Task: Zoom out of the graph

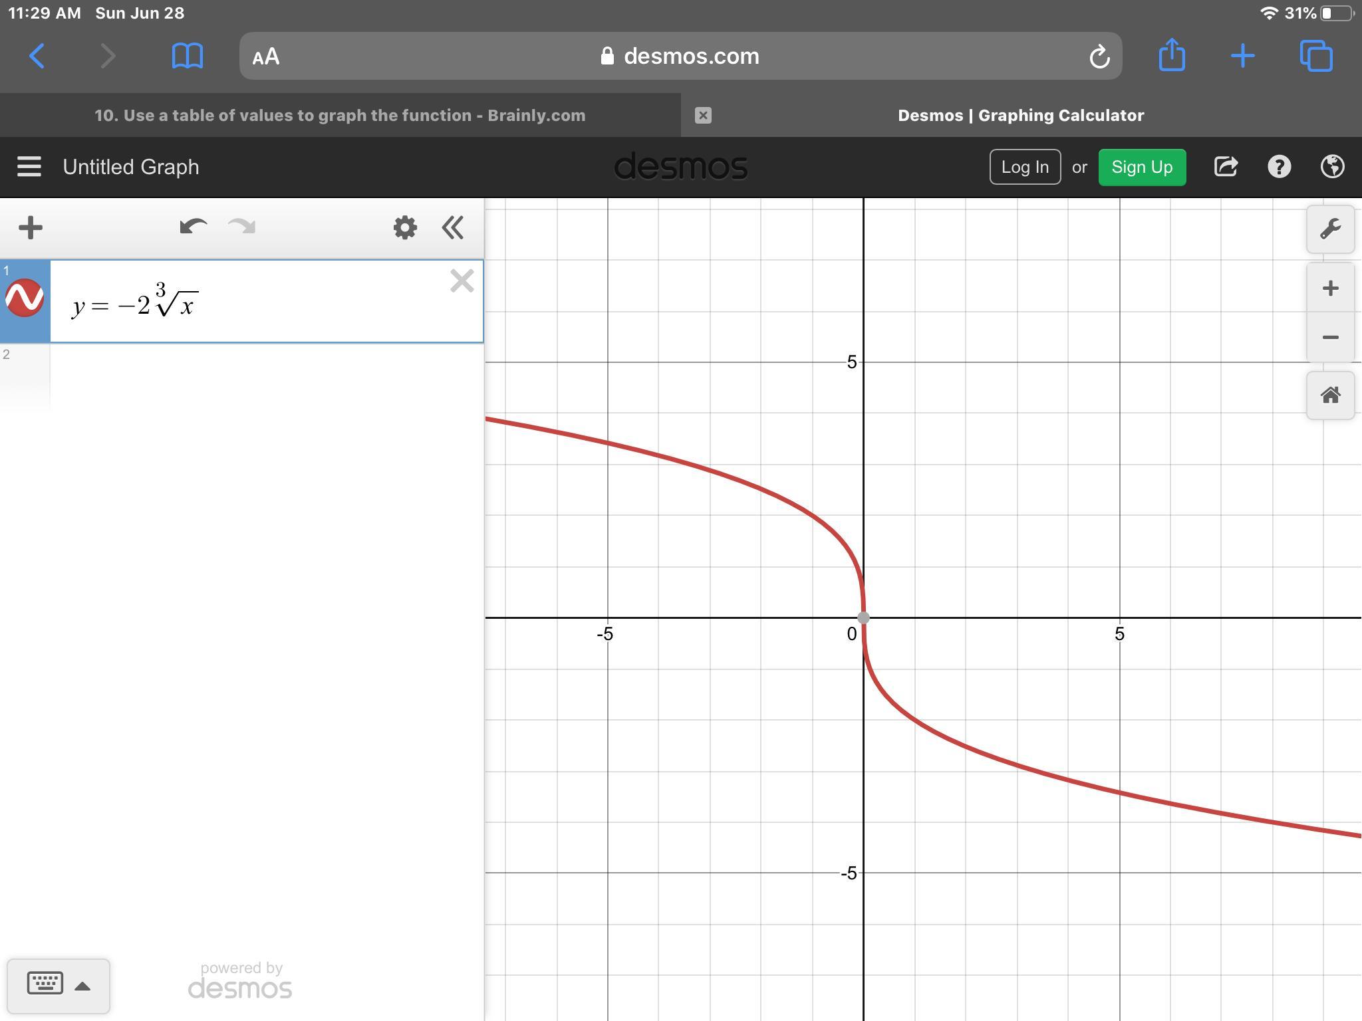Action: coord(1330,338)
